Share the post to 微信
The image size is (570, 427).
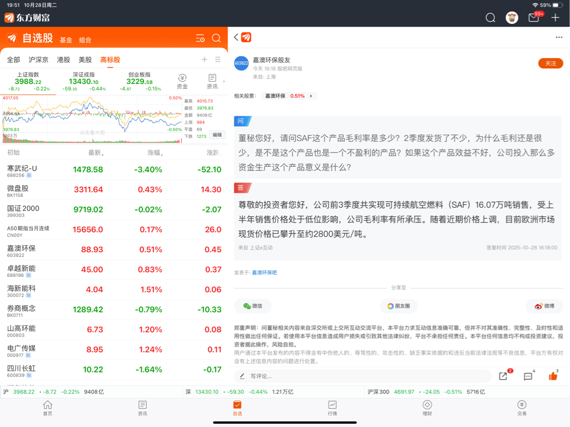click(252, 306)
